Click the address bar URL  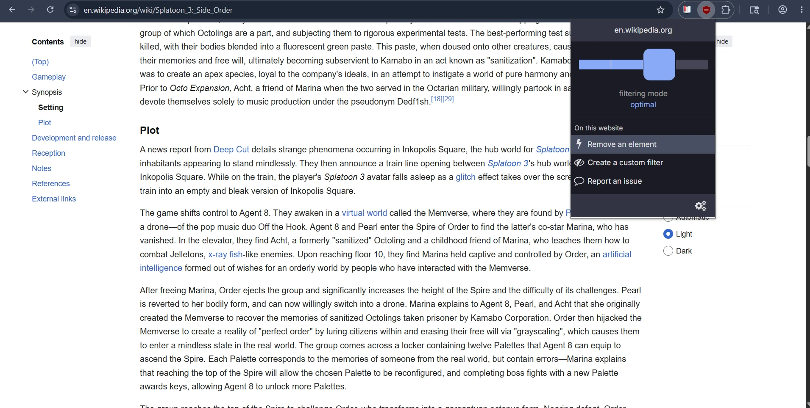(158, 10)
